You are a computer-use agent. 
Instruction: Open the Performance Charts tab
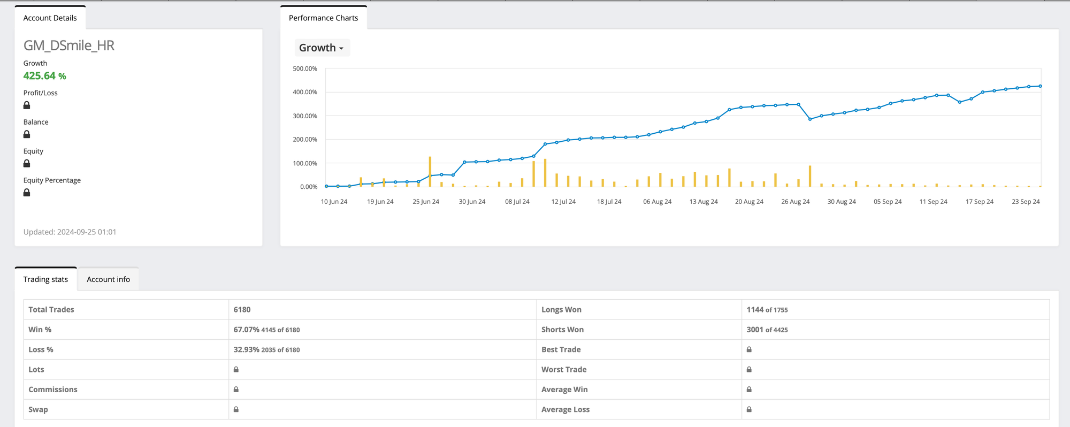[323, 18]
